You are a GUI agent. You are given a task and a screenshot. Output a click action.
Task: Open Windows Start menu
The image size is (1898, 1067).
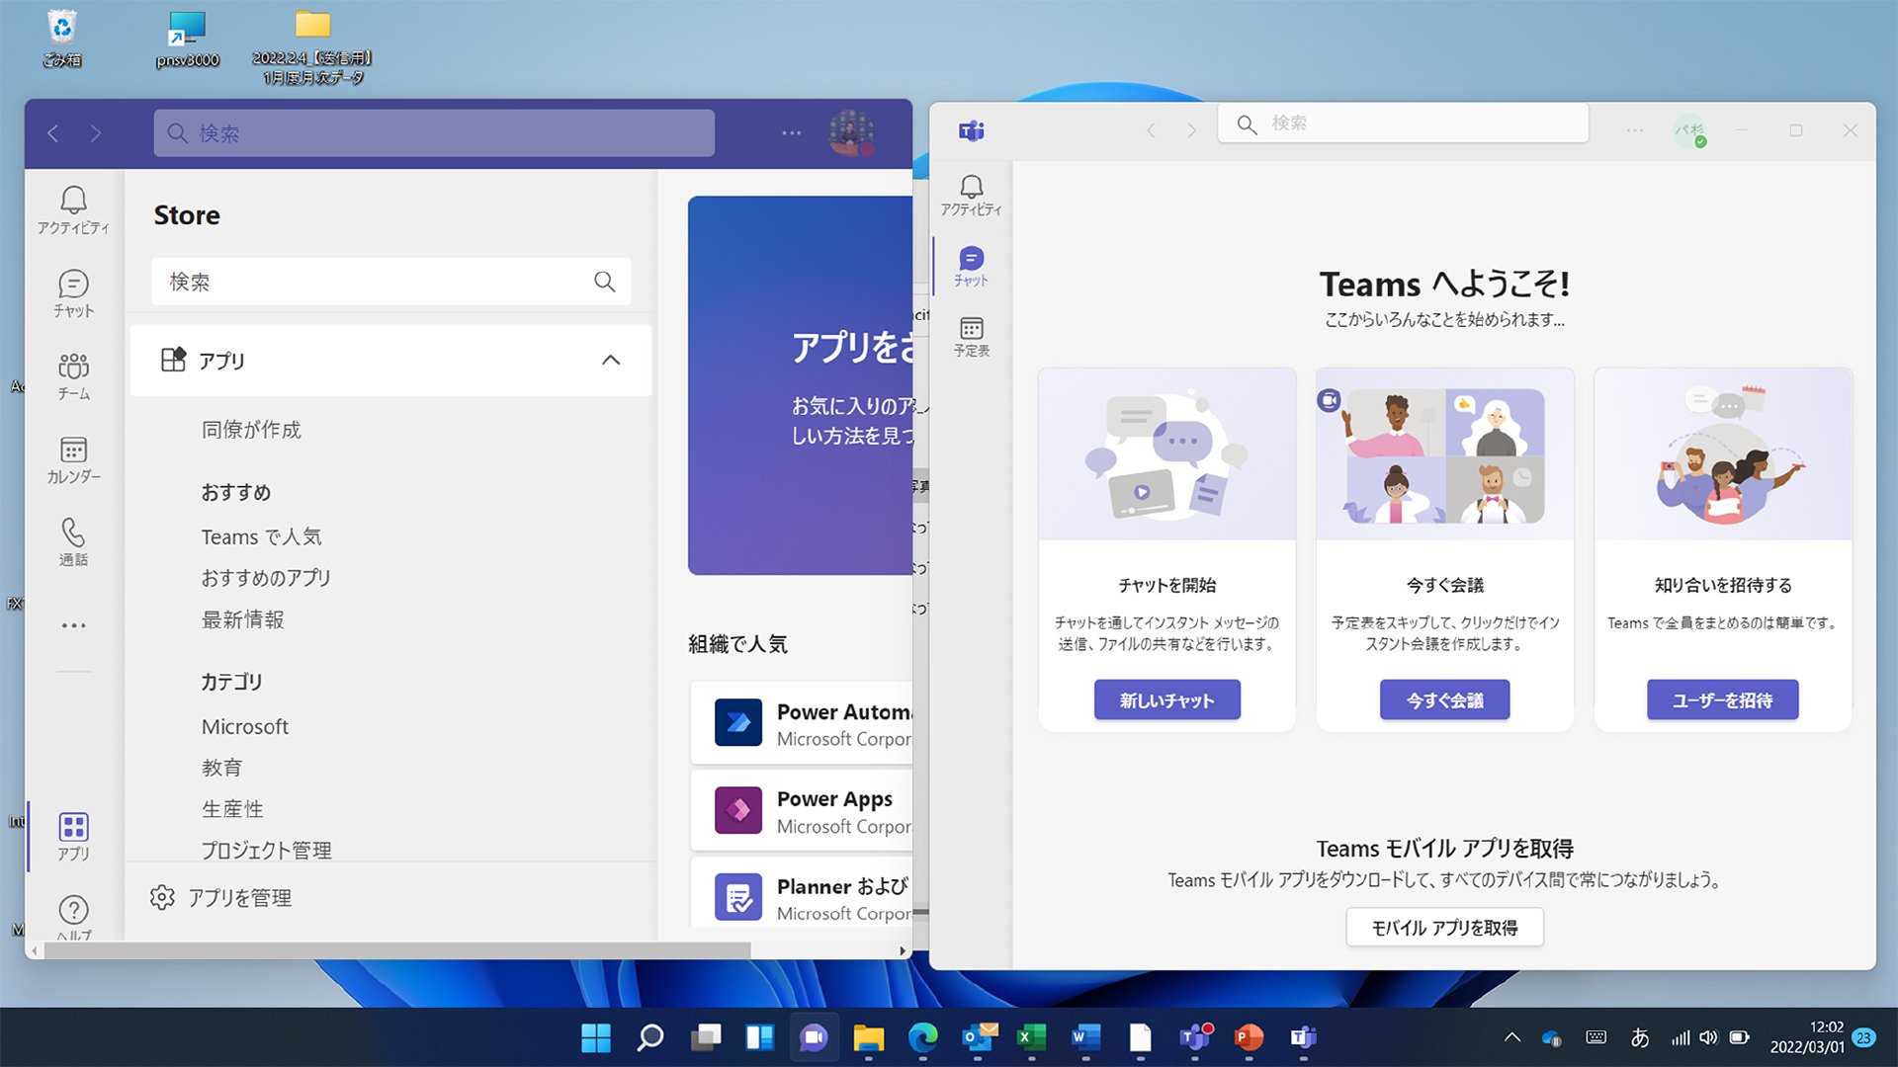pos(596,1037)
